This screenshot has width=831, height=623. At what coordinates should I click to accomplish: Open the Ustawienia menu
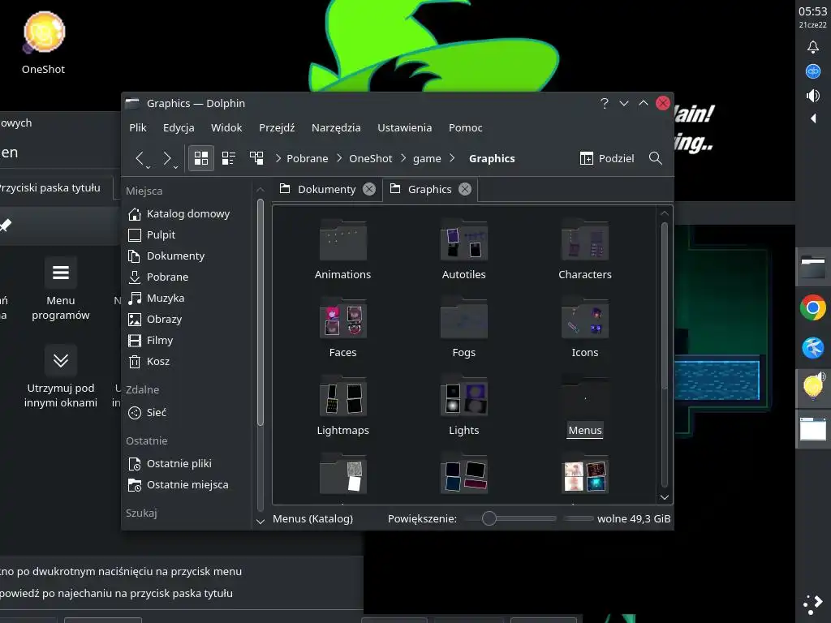(x=404, y=127)
